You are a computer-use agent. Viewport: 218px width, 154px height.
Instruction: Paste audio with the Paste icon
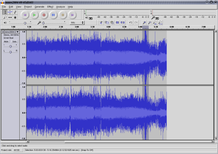pyautogui.click(x=112, y=22)
